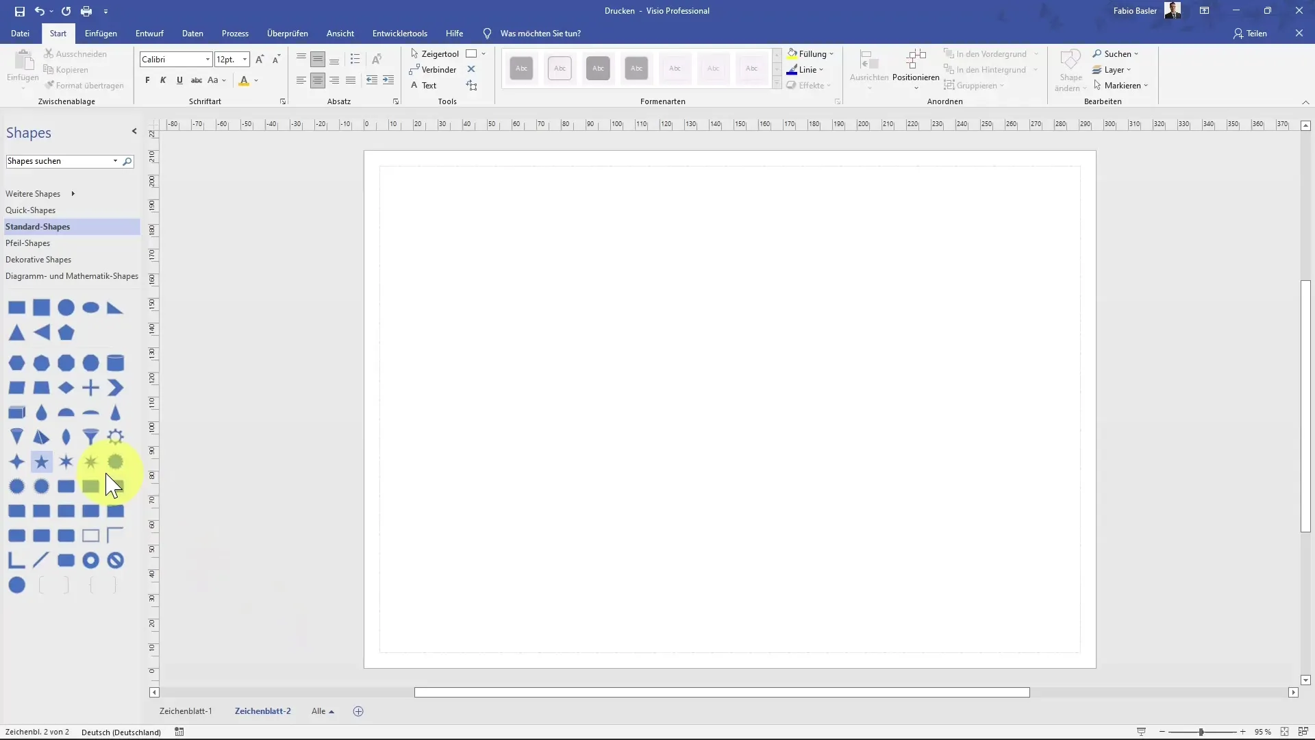The height and width of the screenshot is (740, 1315).
Task: Switch to the Ansicht tab
Action: pyautogui.click(x=340, y=33)
